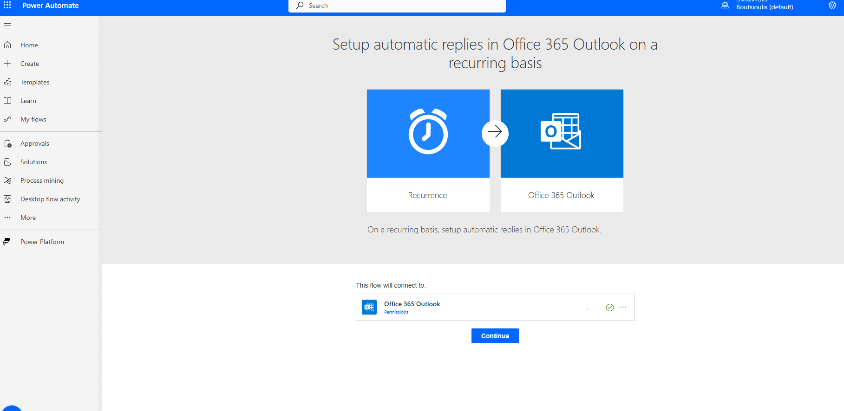Expand the More navigation item
Screen dimensions: 844x411
tap(51, 218)
